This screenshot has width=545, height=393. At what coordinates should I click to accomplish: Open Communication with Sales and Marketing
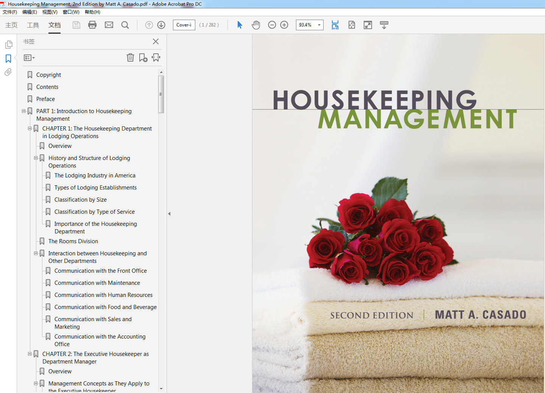(93, 323)
